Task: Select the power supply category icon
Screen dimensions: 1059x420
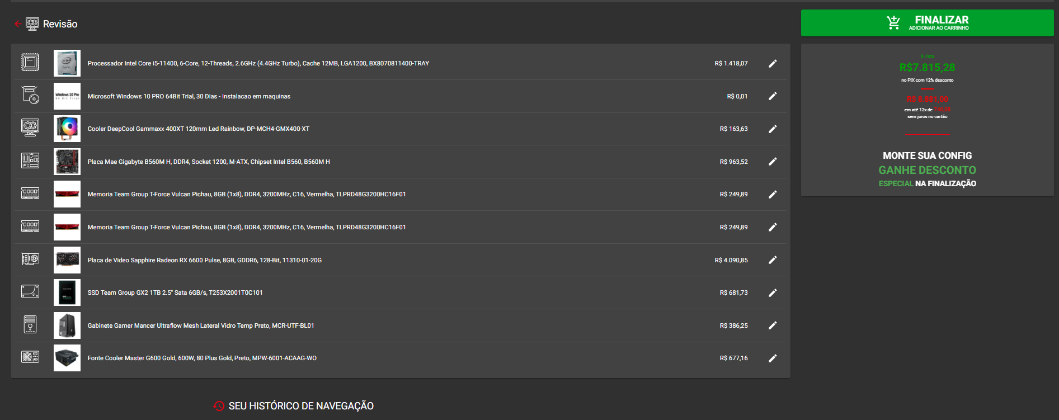Action: click(30, 357)
